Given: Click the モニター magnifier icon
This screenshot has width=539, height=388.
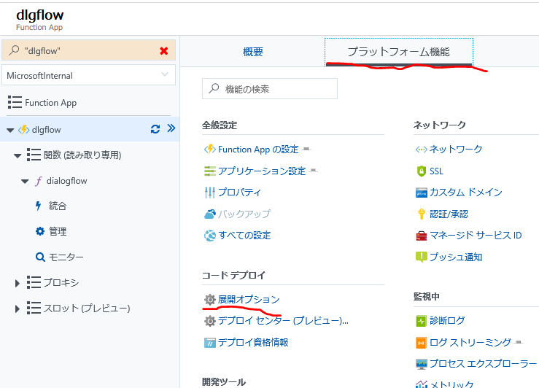Looking at the screenshot, I should (x=40, y=257).
